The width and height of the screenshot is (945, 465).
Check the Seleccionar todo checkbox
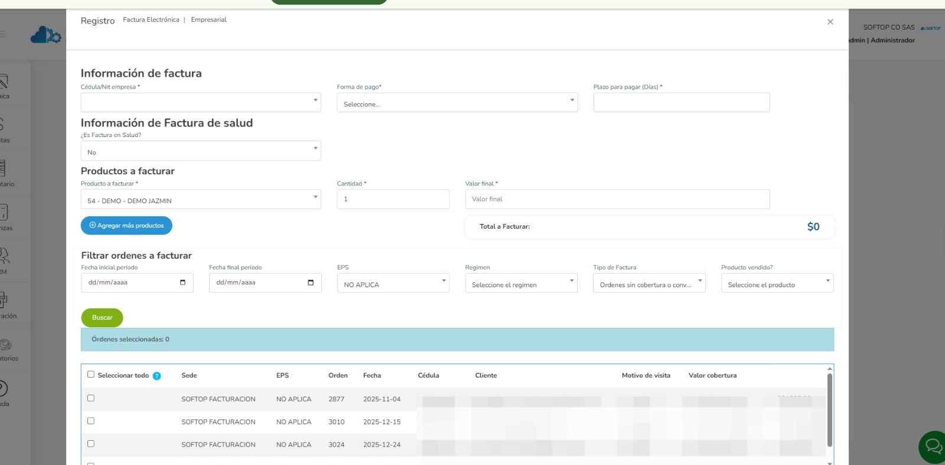[91, 374]
